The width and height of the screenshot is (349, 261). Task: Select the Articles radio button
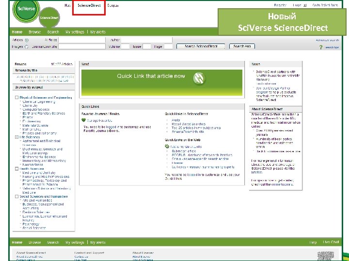(27, 40)
